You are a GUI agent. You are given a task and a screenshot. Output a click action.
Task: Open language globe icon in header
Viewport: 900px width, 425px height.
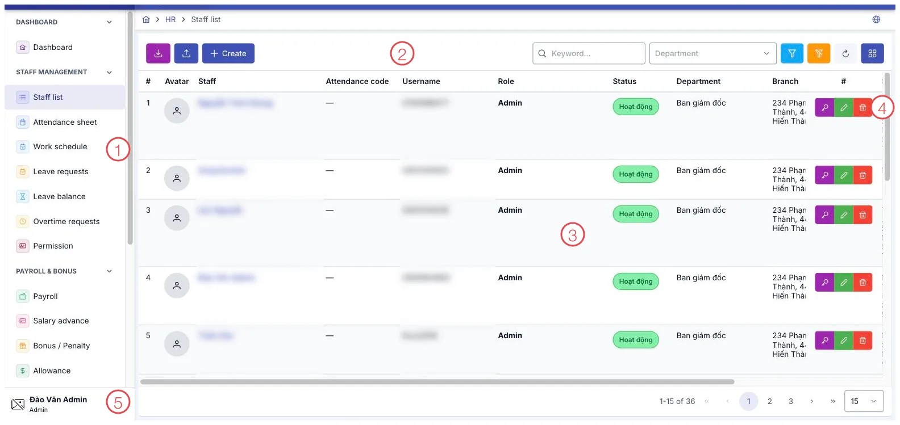click(876, 19)
